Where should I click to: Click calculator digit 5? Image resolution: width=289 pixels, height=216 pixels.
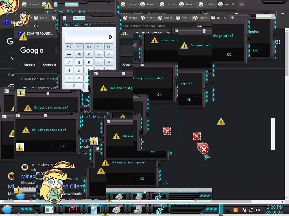coord(79,70)
